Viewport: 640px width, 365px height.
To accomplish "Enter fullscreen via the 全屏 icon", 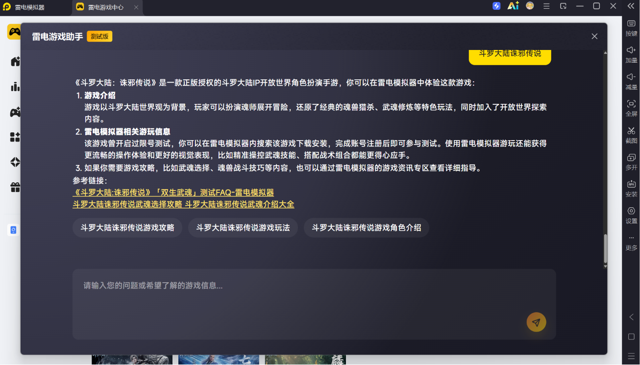I will point(631,108).
